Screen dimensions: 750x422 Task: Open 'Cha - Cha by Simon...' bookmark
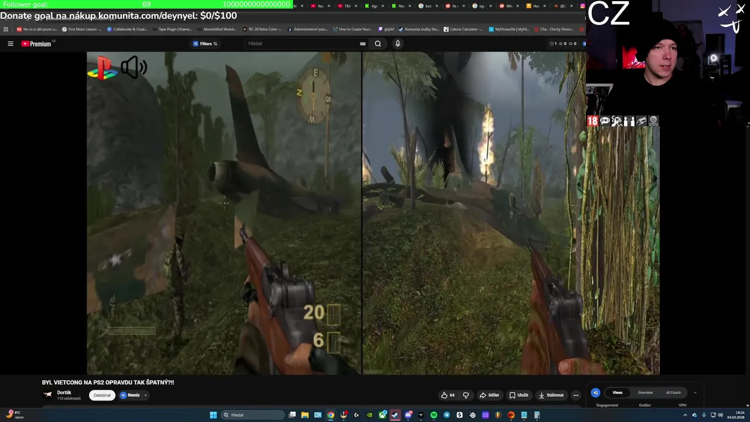tap(554, 29)
